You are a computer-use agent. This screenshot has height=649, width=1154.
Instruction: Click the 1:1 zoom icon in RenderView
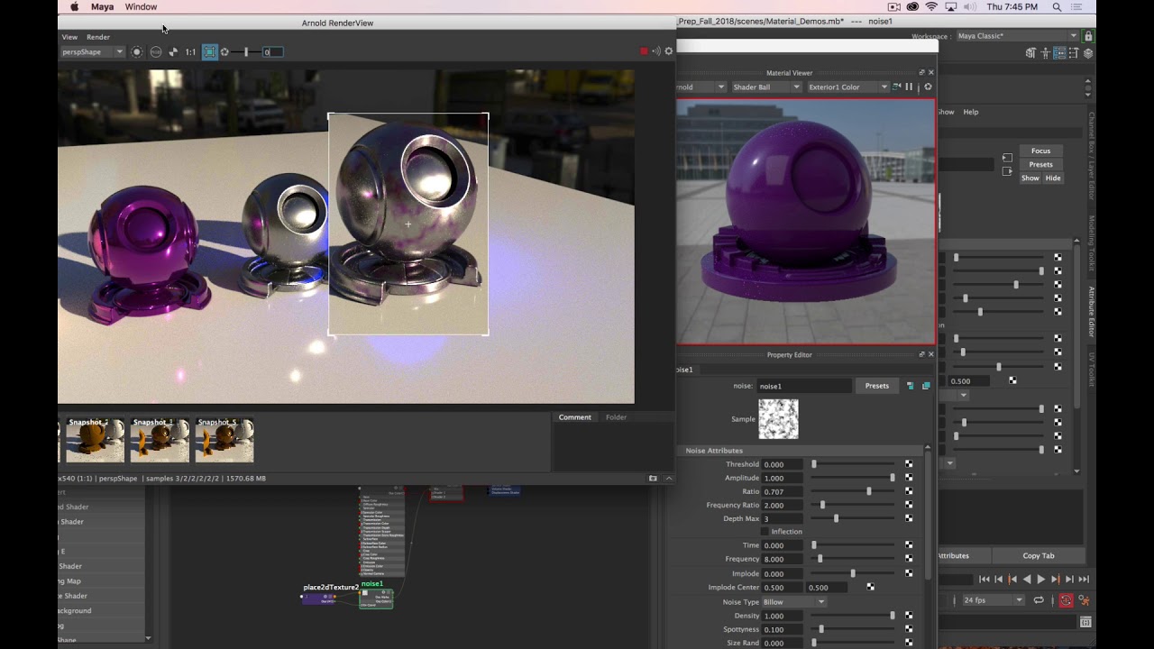(x=190, y=52)
